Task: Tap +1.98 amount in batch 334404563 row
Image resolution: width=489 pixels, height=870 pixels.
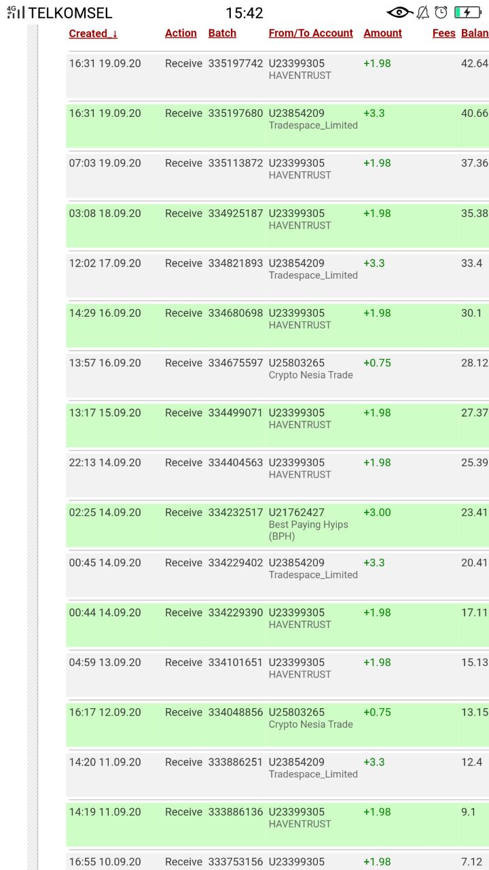Action: tap(377, 463)
